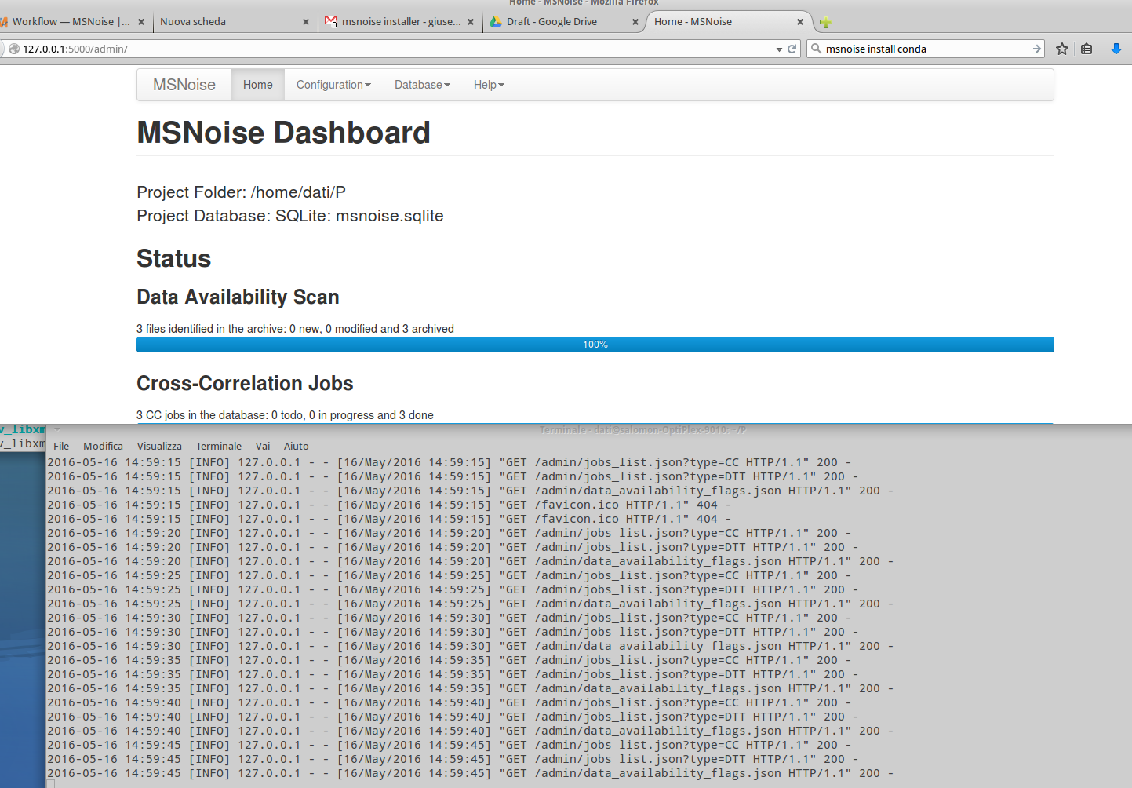This screenshot has width=1132, height=788.
Task: Click the search go arrow icon
Action: pos(1036,49)
